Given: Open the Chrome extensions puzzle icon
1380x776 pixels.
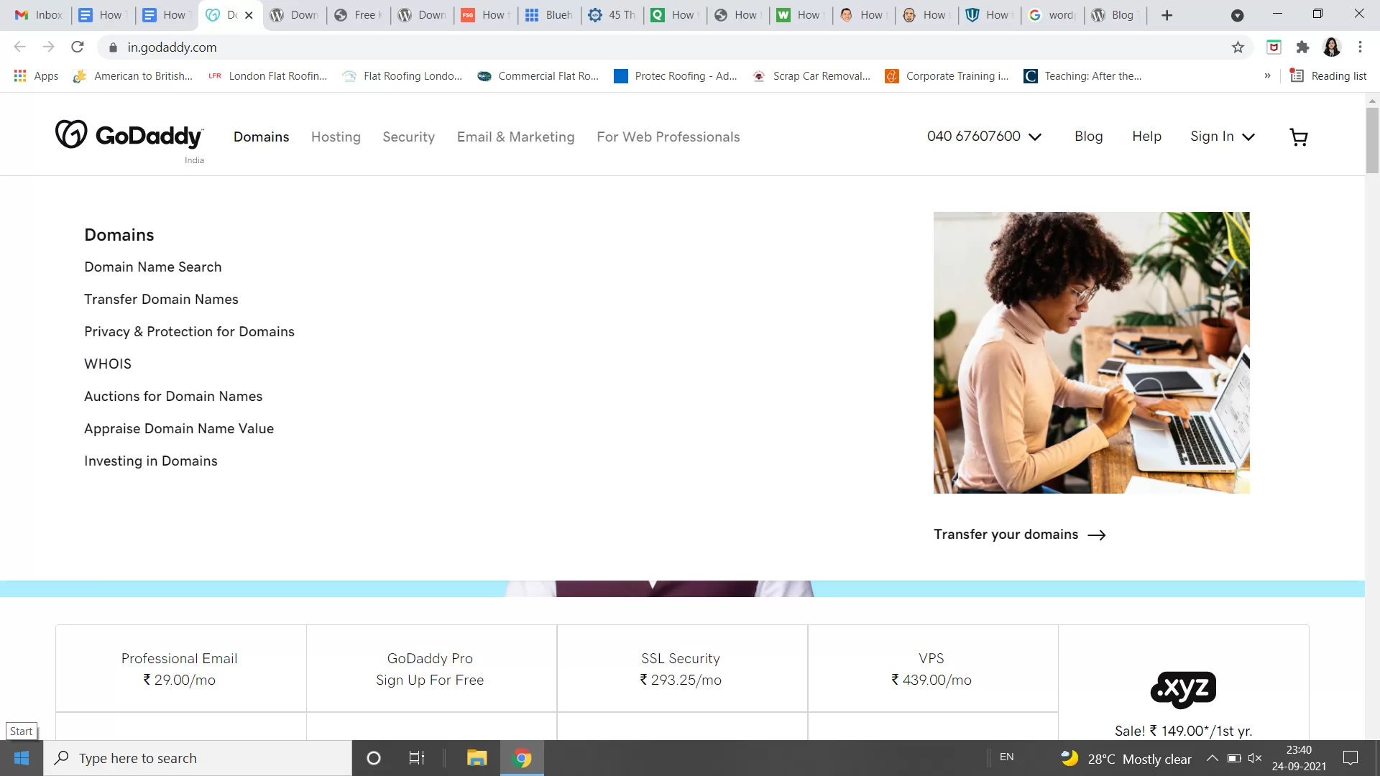Looking at the screenshot, I should click(x=1302, y=47).
